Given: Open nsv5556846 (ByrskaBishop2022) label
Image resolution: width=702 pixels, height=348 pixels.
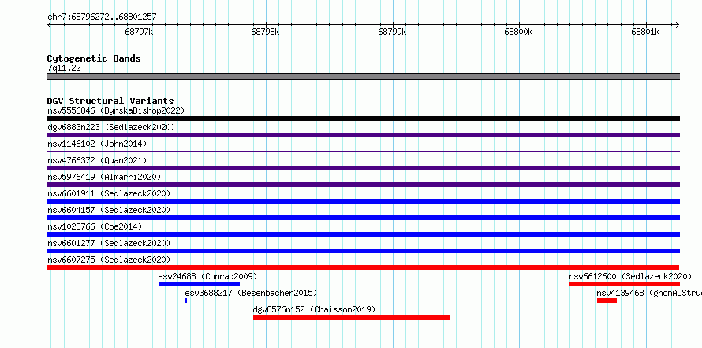Looking at the screenshot, I should [x=116, y=110].
